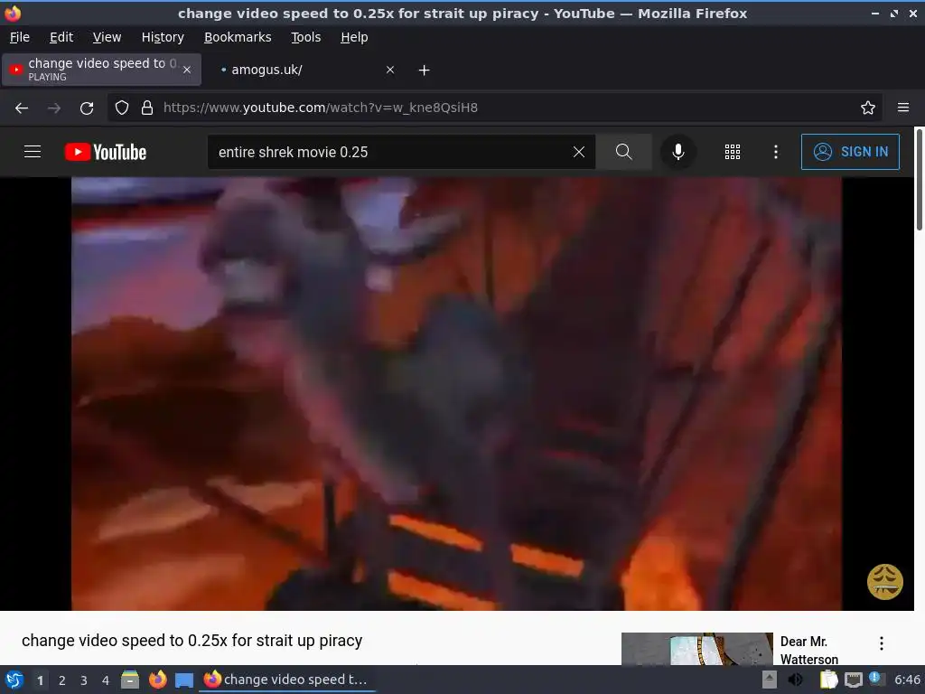Switch to workspace 1
The width and height of the screenshot is (925, 694).
(x=40, y=680)
